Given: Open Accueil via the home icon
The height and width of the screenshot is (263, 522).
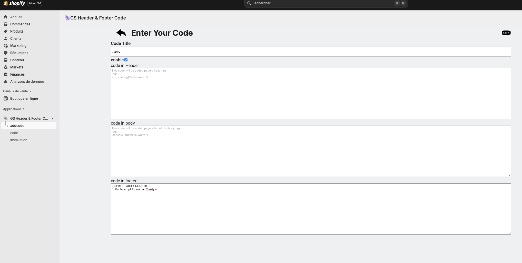Looking at the screenshot, I should [6, 17].
